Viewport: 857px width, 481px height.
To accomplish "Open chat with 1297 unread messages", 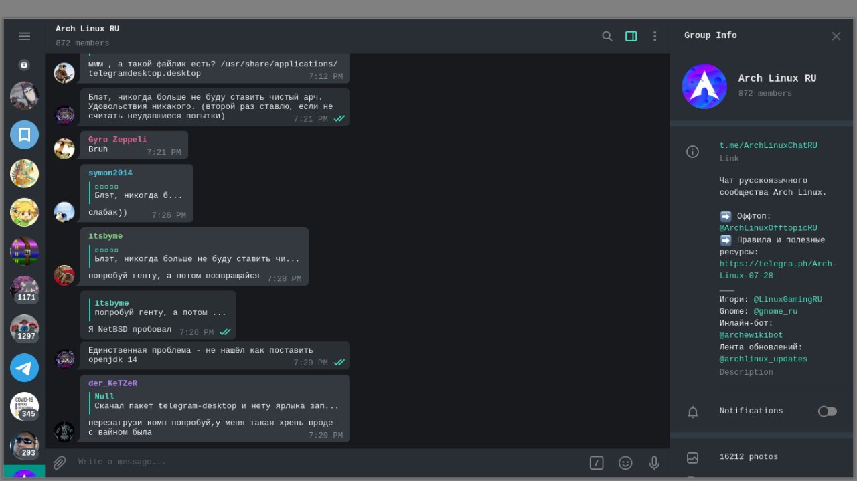I will [x=24, y=328].
